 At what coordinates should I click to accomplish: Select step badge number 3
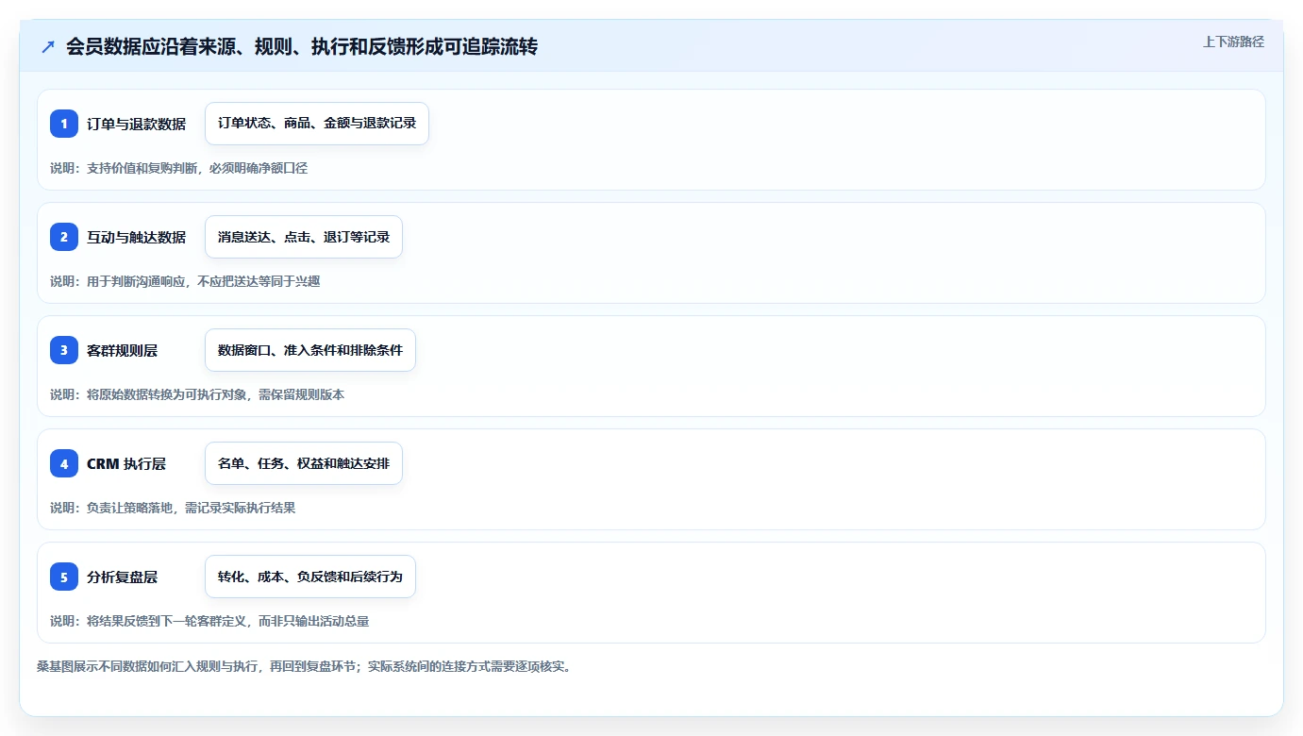64,350
